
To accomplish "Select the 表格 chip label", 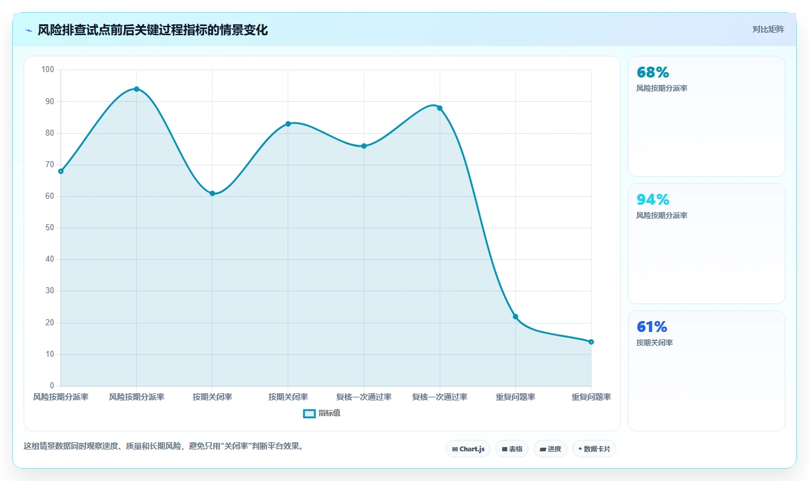I will click(516, 449).
